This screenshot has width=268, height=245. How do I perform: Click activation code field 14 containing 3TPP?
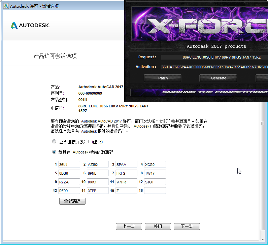click(98, 190)
